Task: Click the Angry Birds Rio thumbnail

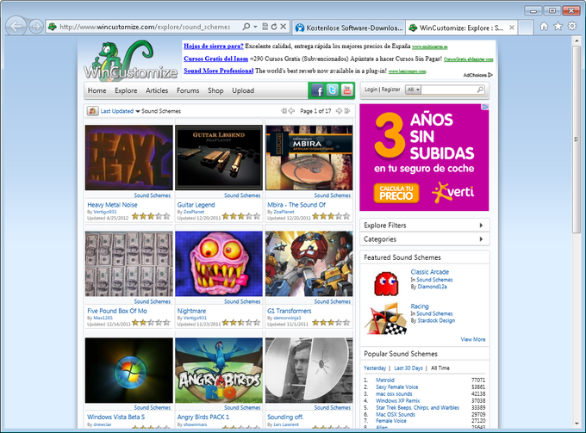Action: pos(219,370)
